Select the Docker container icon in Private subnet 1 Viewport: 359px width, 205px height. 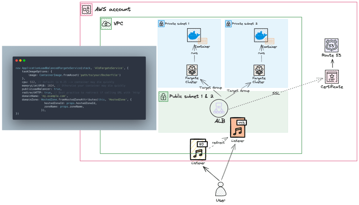[194, 35]
